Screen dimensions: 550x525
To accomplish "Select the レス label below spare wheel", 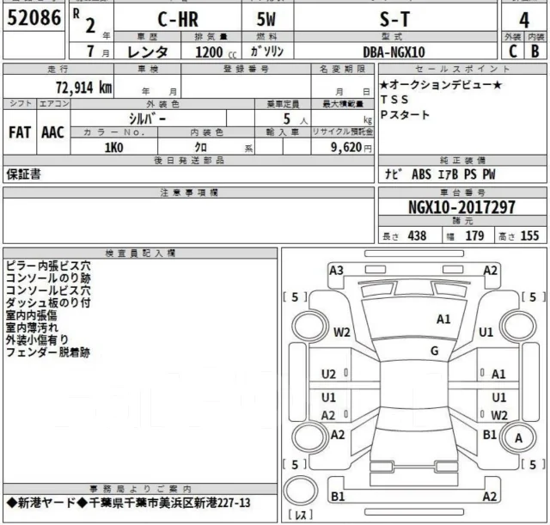I will [300, 515].
